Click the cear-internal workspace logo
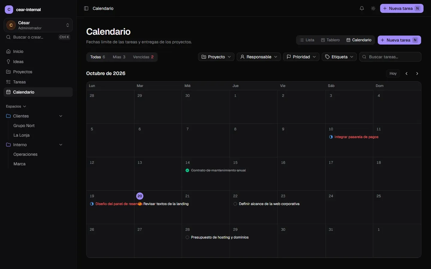The image size is (431, 269). click(9, 10)
